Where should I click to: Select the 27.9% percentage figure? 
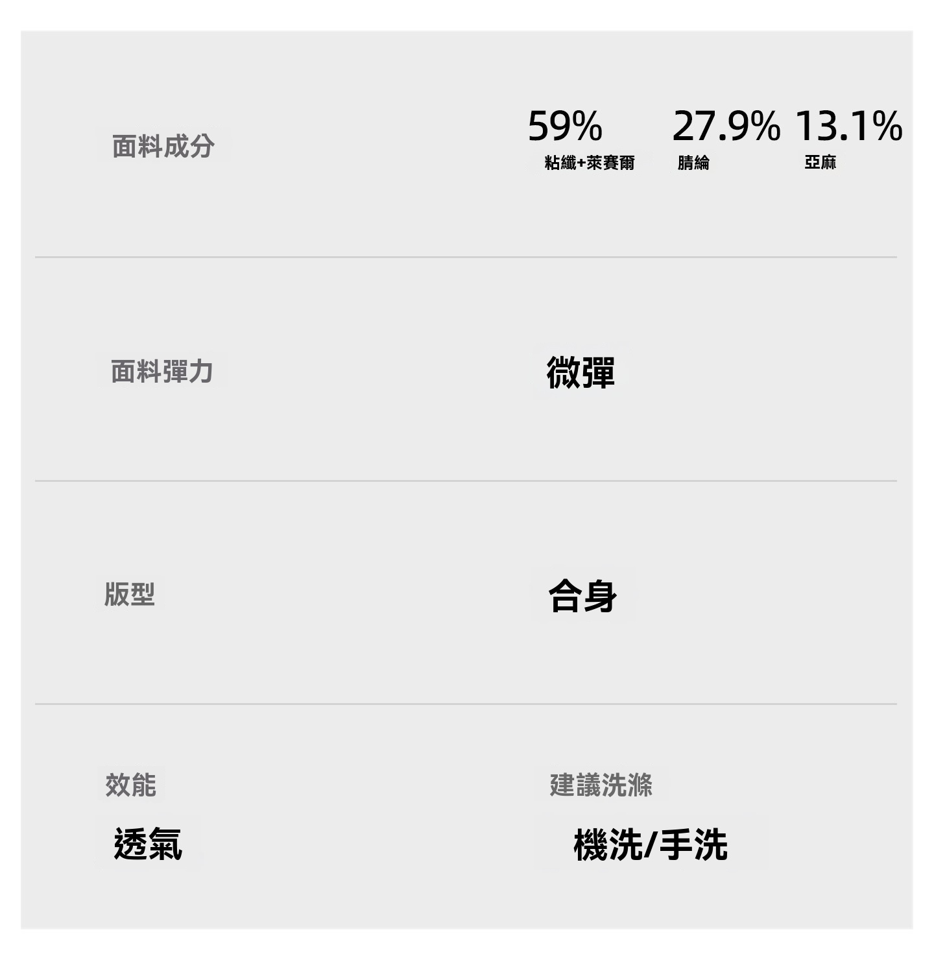click(x=726, y=126)
